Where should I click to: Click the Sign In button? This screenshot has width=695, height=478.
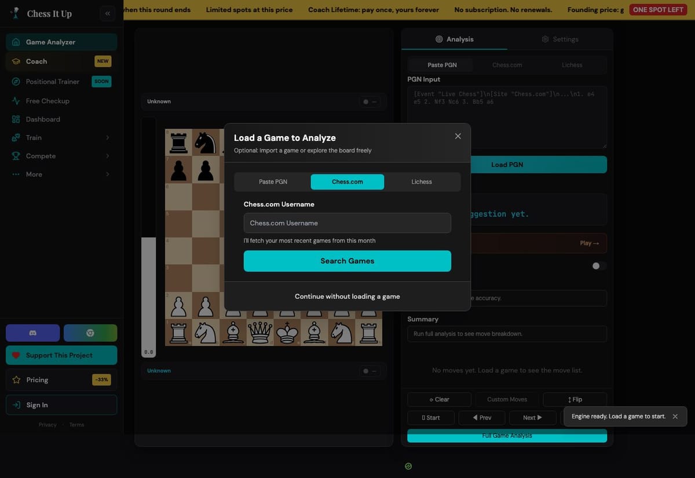pyautogui.click(x=61, y=405)
